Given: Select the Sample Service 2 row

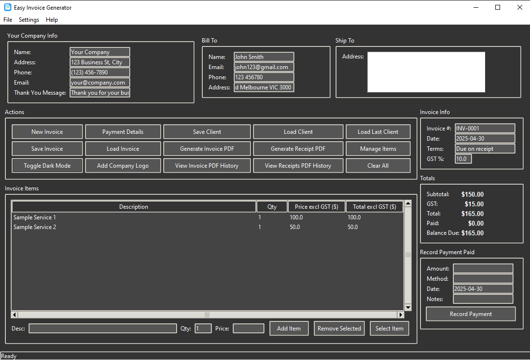Looking at the screenshot, I should click(208, 227).
